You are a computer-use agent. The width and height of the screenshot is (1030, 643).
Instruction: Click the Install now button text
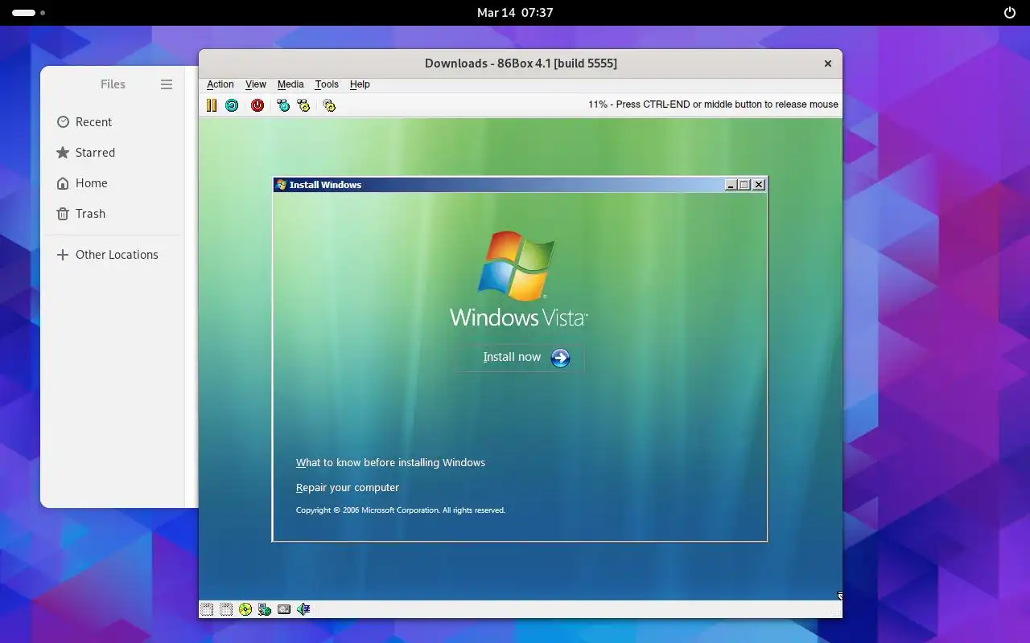coord(512,357)
